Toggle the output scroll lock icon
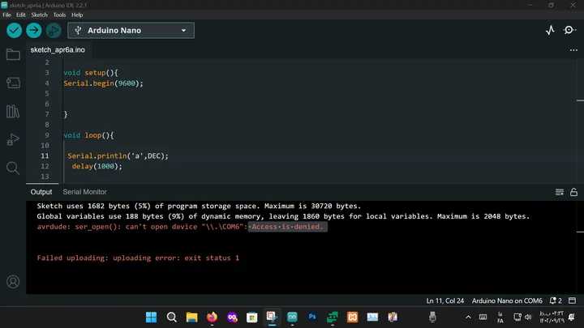Viewport: 584px width, 328px height. (x=573, y=192)
